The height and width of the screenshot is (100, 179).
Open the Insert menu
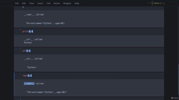pos(40,3)
